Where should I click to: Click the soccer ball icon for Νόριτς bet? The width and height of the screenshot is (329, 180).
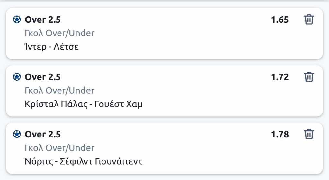[17, 134]
